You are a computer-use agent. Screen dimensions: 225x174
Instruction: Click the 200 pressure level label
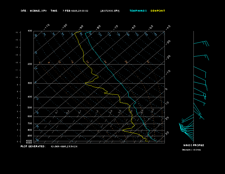30,64
